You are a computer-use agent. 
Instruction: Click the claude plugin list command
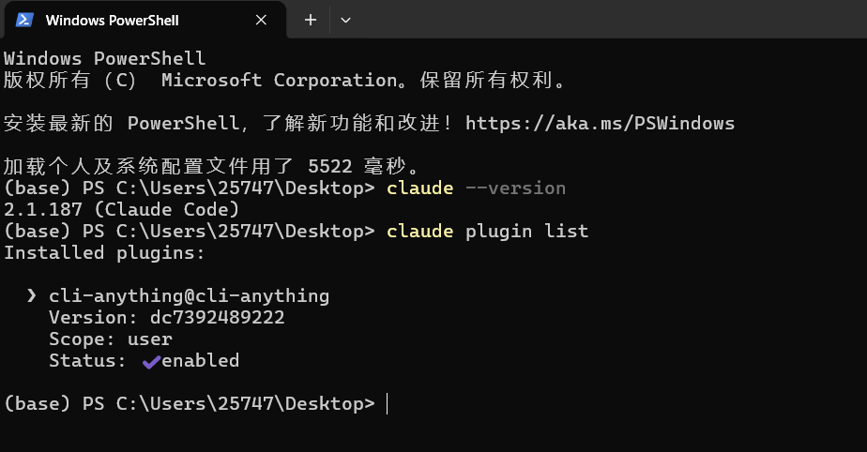click(x=487, y=231)
